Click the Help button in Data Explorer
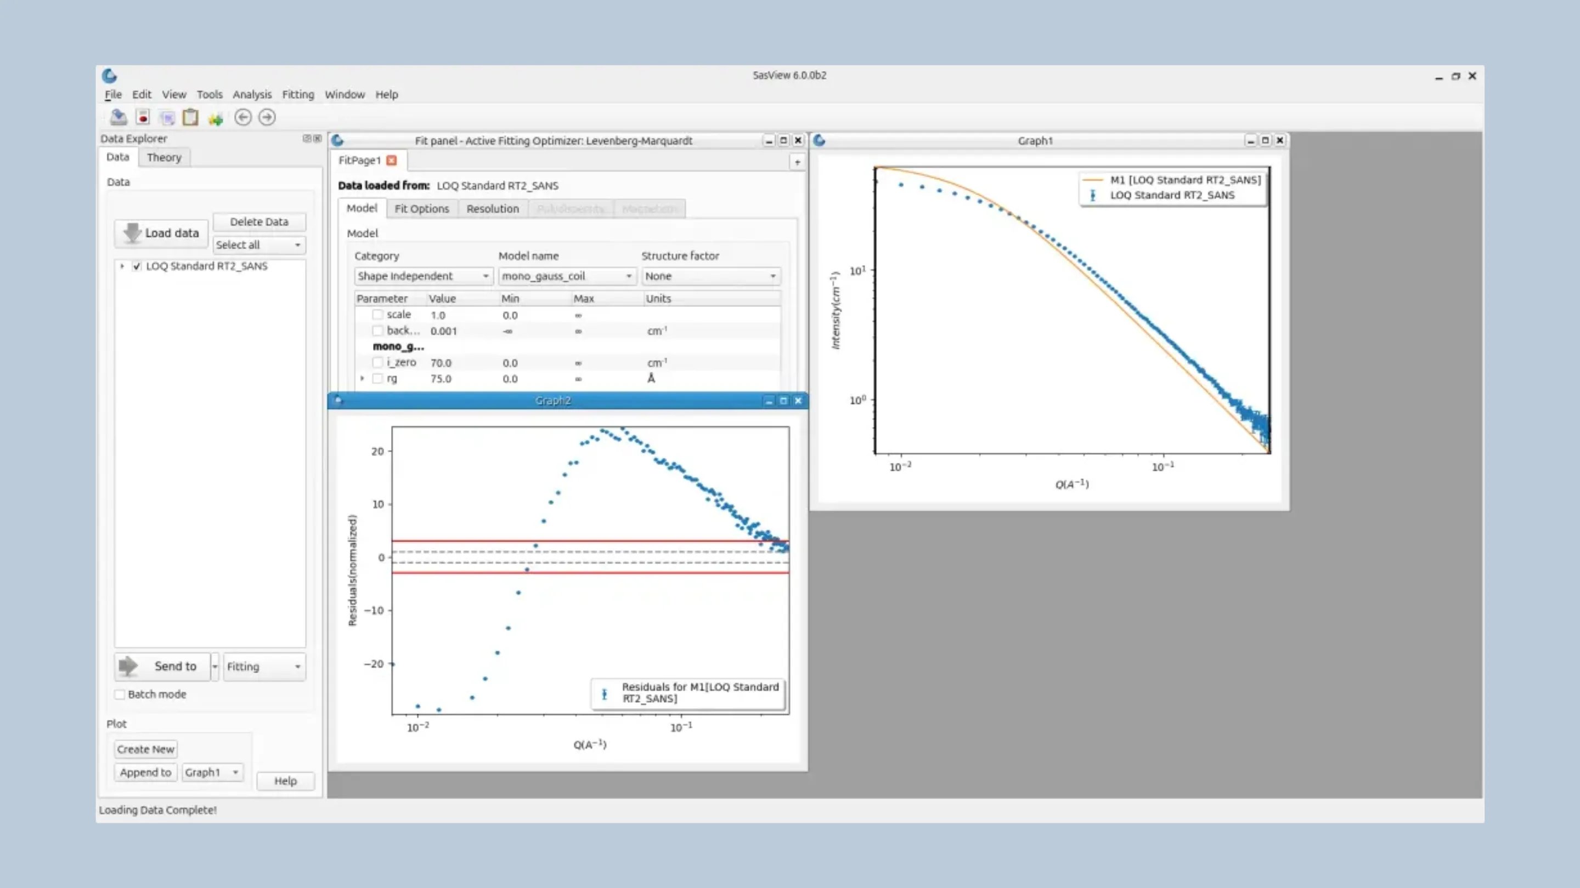The height and width of the screenshot is (888, 1580). [x=285, y=781]
